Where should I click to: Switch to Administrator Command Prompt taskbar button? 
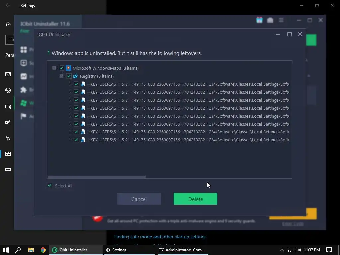pyautogui.click(x=182, y=250)
